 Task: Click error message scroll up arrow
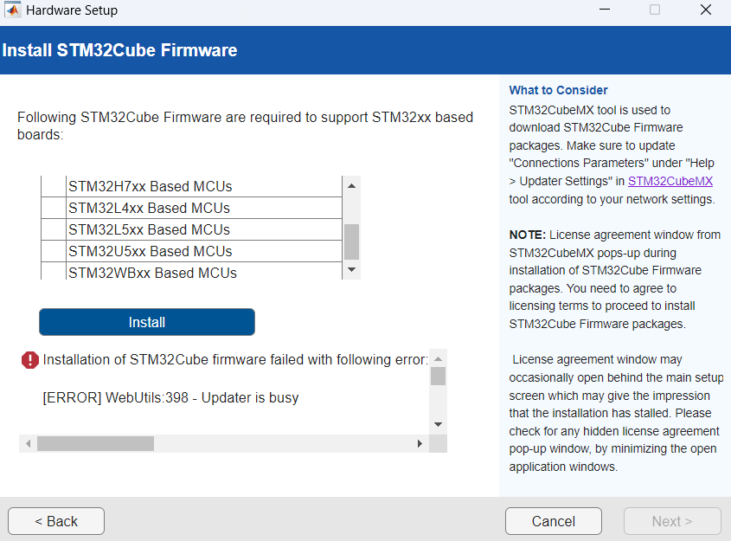[438, 358]
